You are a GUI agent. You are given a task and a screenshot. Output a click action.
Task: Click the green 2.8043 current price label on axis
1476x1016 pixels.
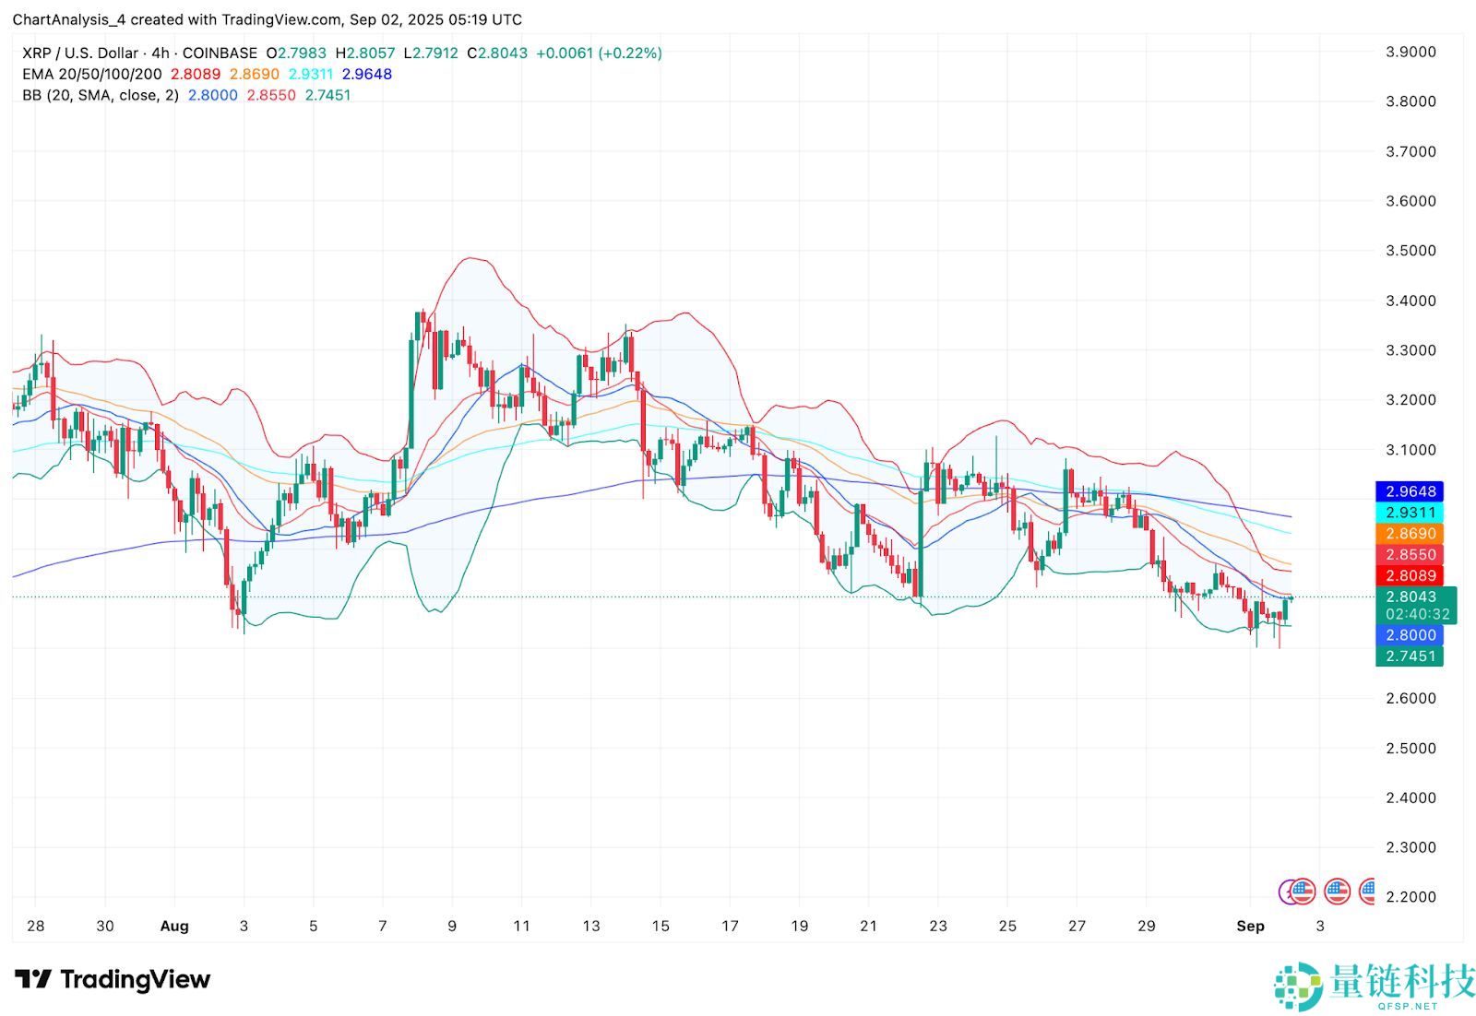pos(1409,597)
